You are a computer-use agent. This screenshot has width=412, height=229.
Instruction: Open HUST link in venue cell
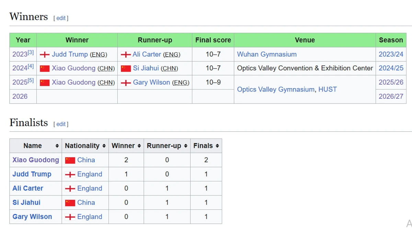[328, 89]
